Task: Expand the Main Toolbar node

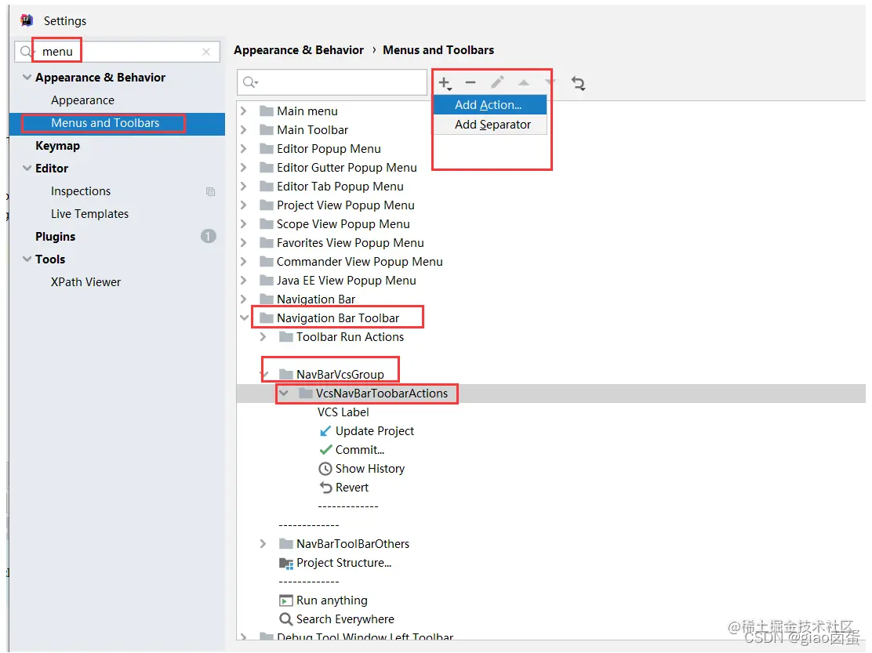Action: [244, 129]
